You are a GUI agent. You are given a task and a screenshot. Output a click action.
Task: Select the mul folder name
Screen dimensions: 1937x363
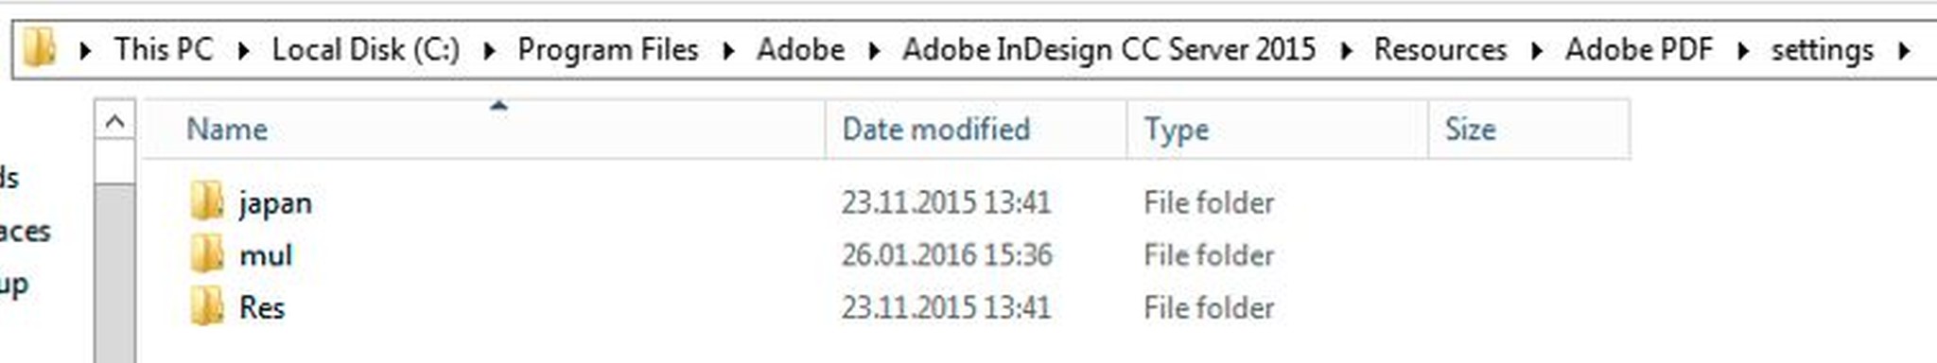click(266, 255)
